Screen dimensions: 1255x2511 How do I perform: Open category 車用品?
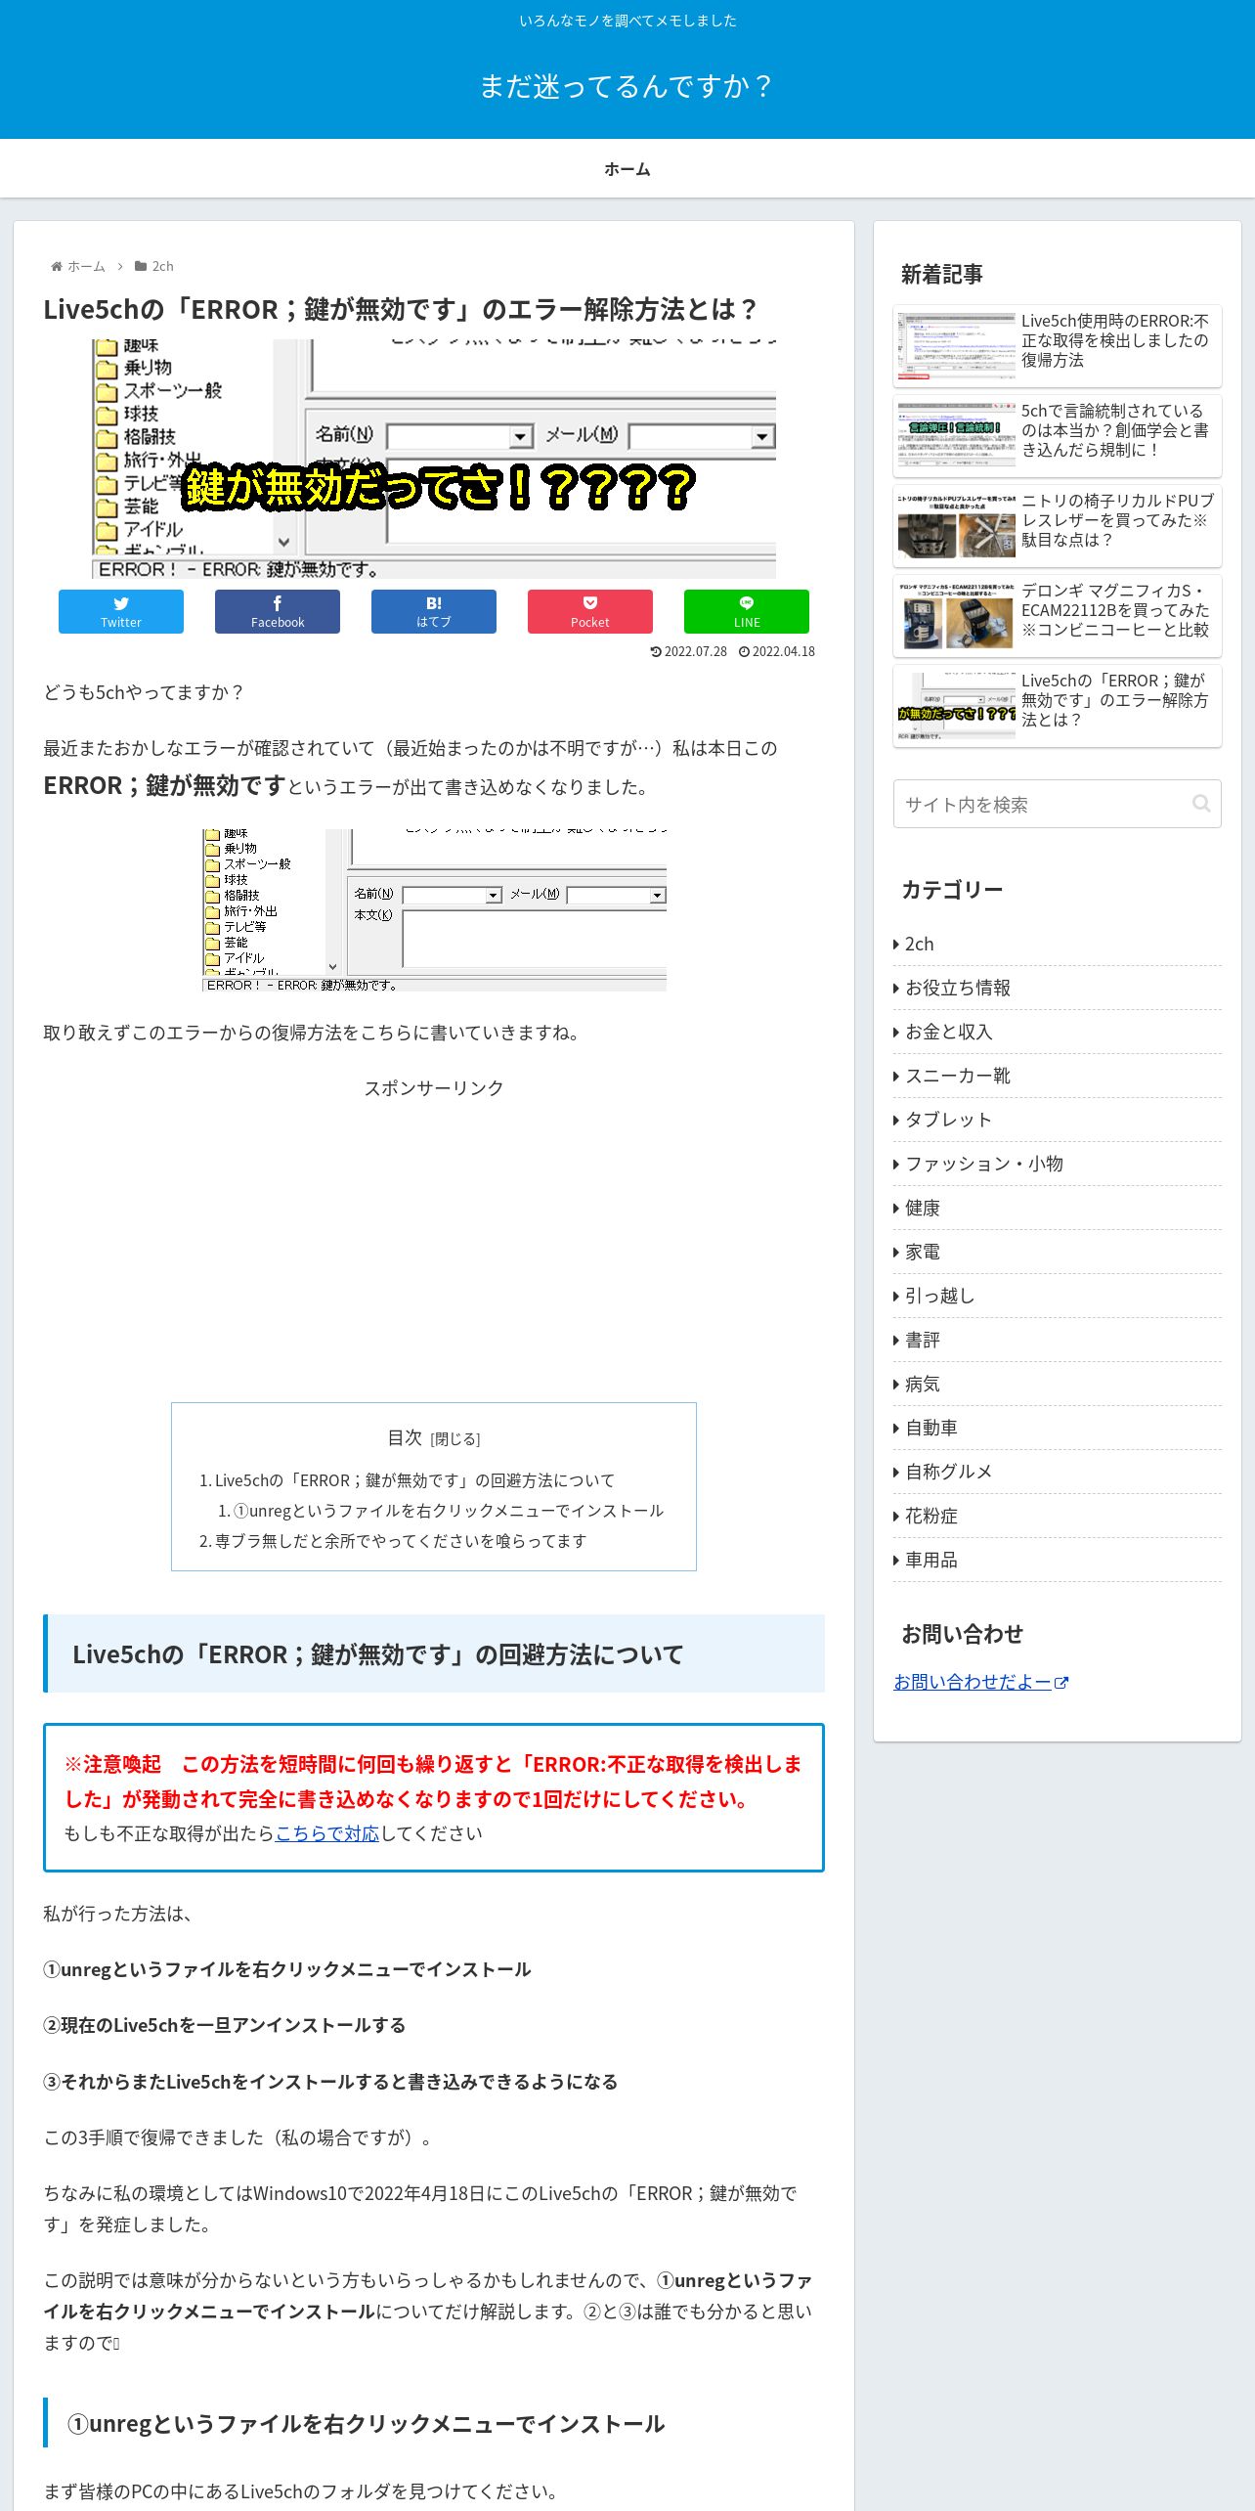(x=1058, y=1560)
